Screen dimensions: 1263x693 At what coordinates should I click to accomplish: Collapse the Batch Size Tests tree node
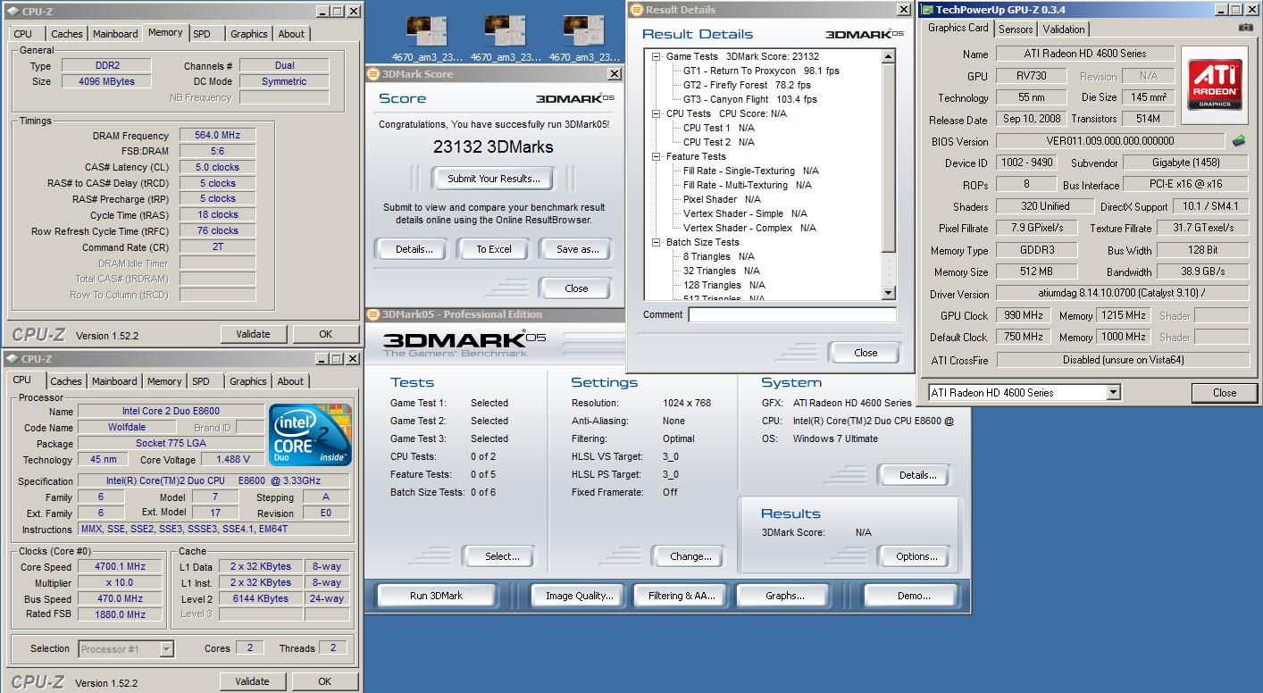(657, 242)
